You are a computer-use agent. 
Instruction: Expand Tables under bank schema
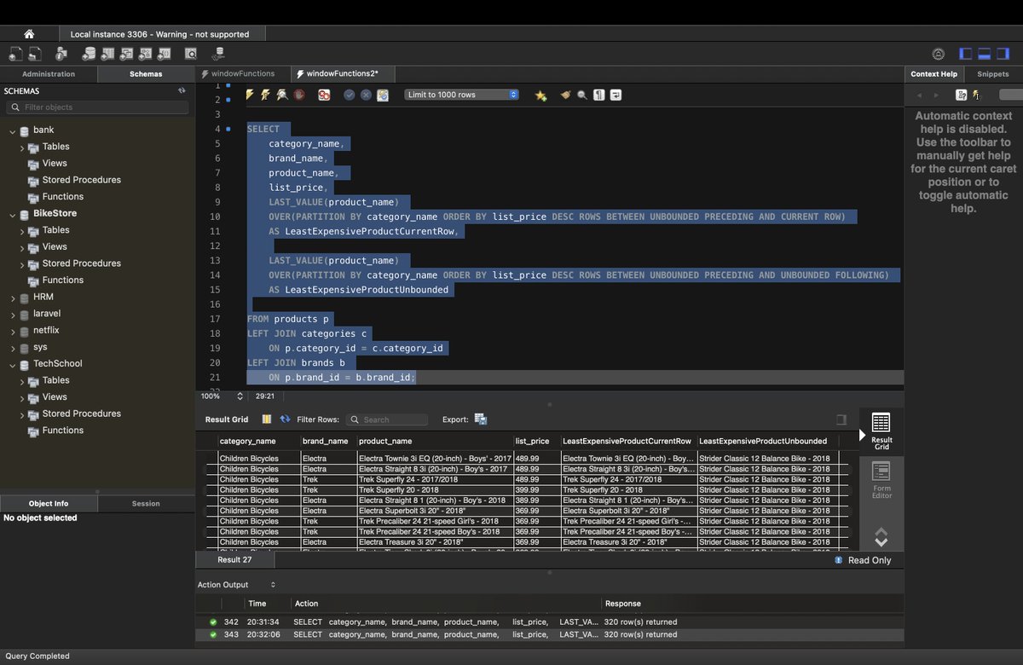[x=23, y=148]
